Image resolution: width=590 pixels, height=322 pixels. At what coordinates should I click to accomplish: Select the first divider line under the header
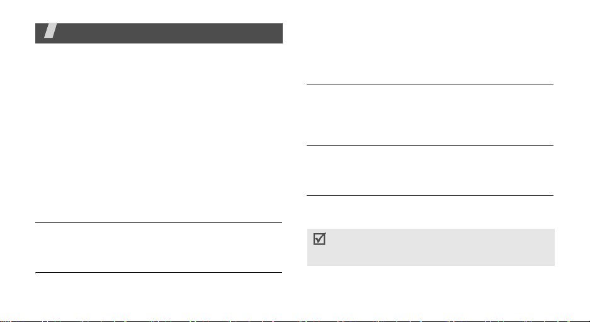tap(159, 222)
